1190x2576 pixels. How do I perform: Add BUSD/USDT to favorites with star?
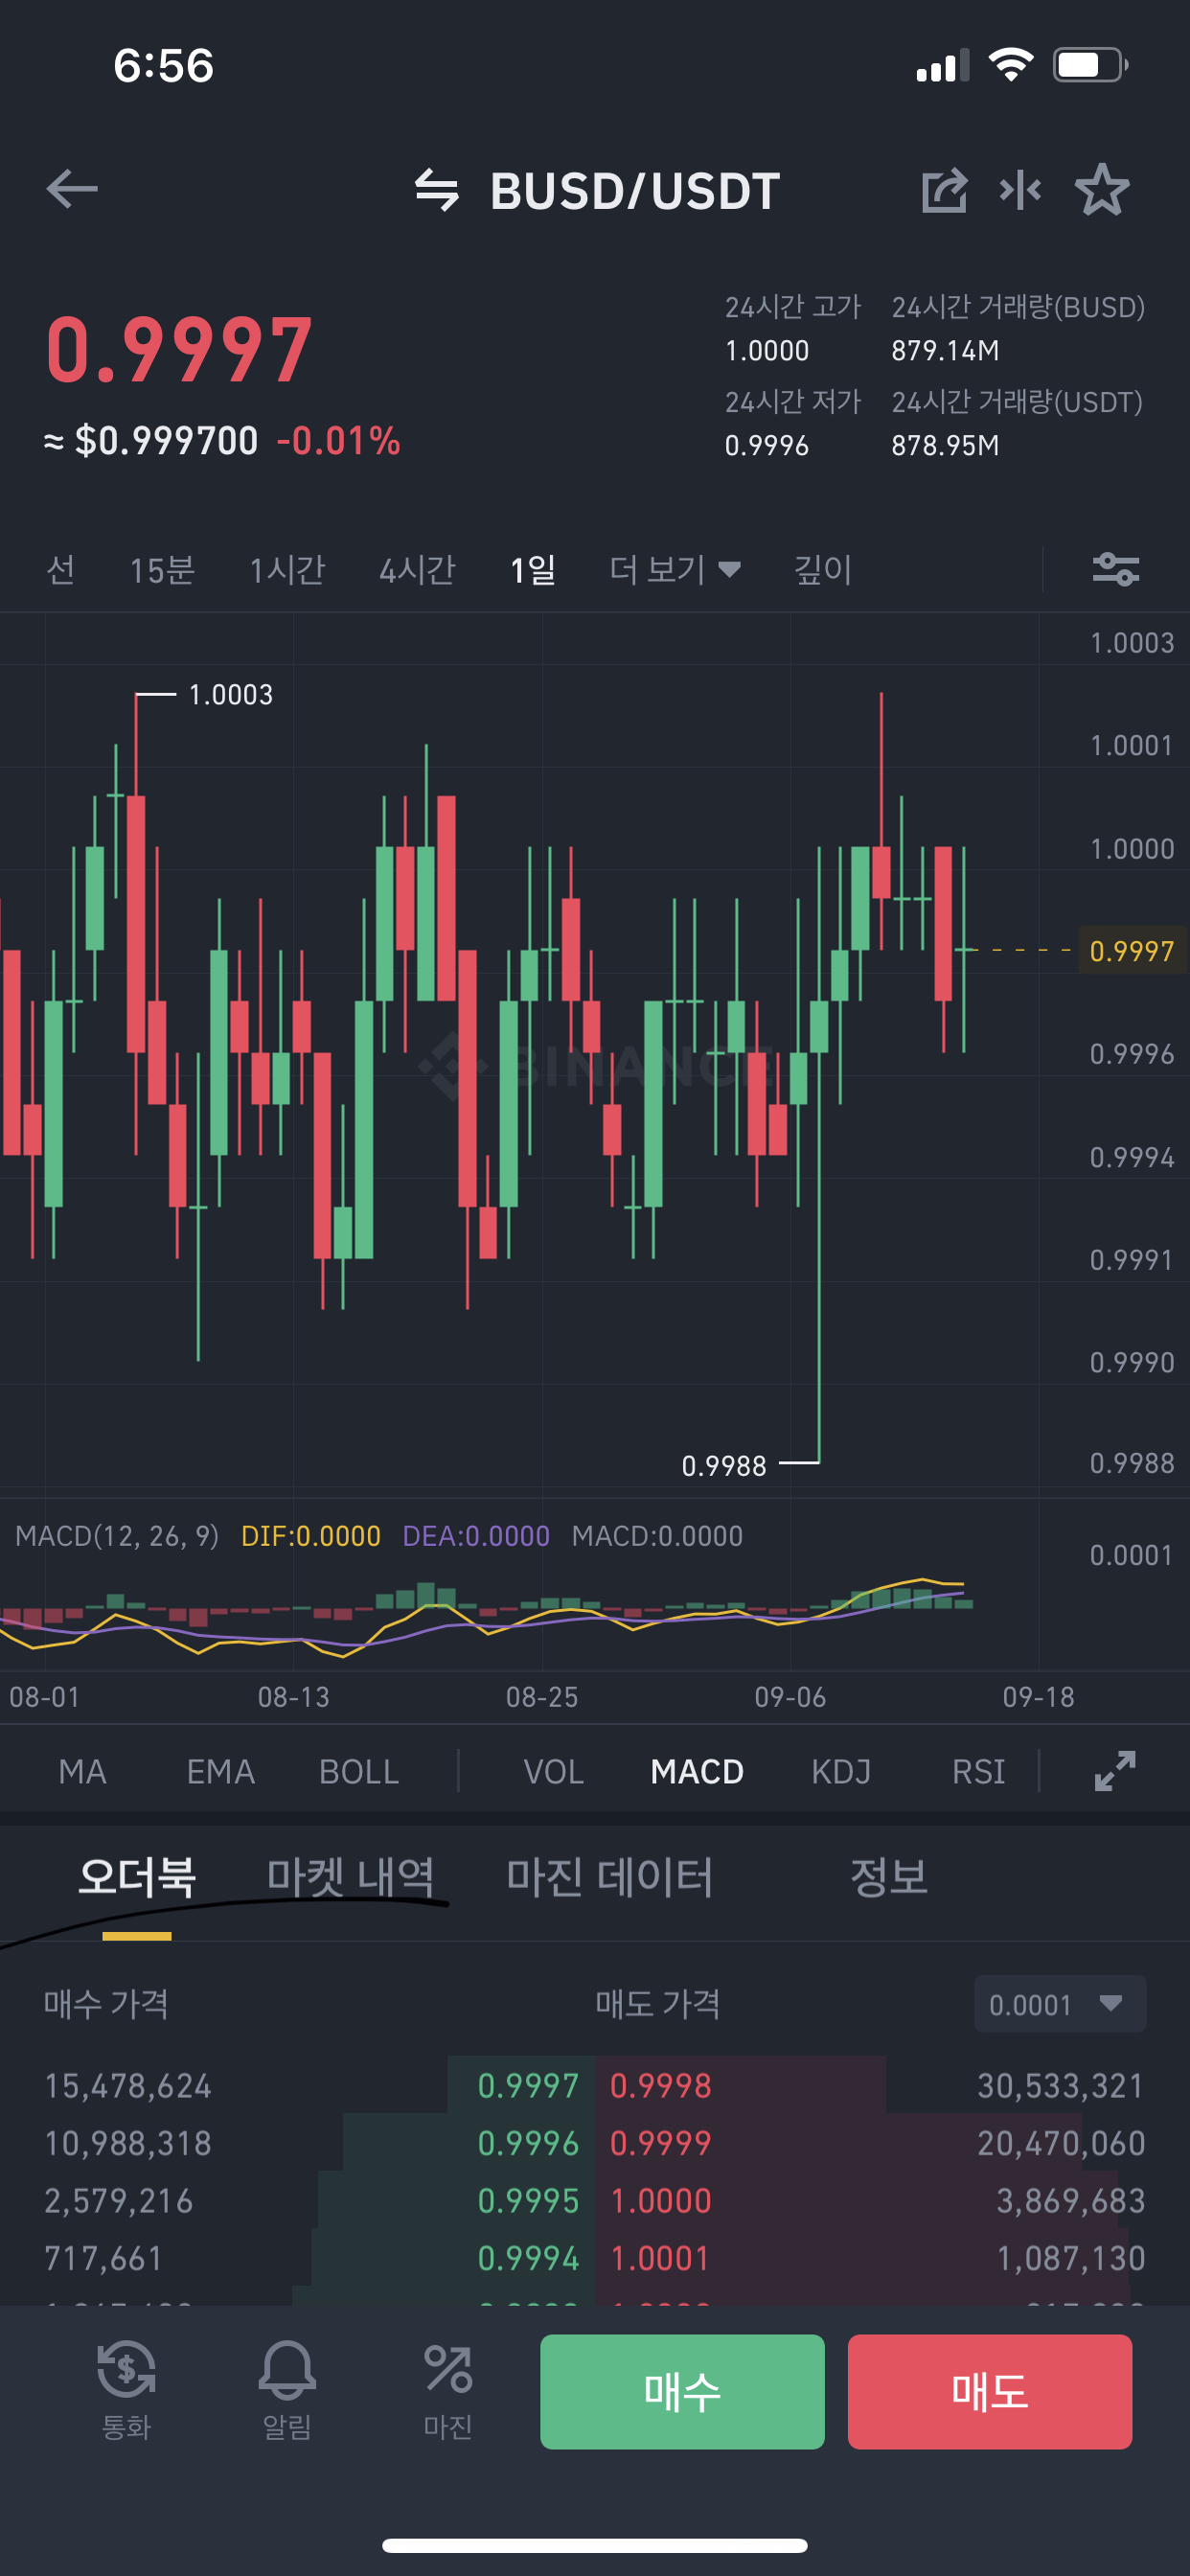[1102, 189]
